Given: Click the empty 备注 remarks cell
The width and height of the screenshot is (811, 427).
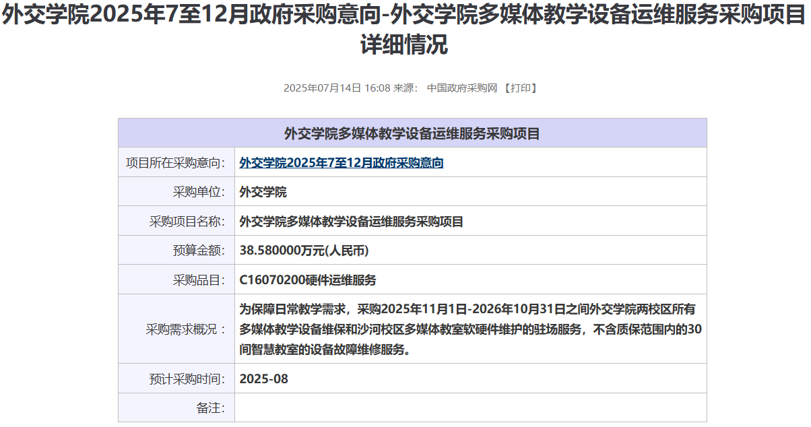Looking at the screenshot, I should click(x=470, y=407).
